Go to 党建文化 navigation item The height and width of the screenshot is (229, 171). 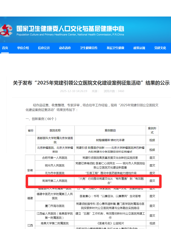[160, 48]
